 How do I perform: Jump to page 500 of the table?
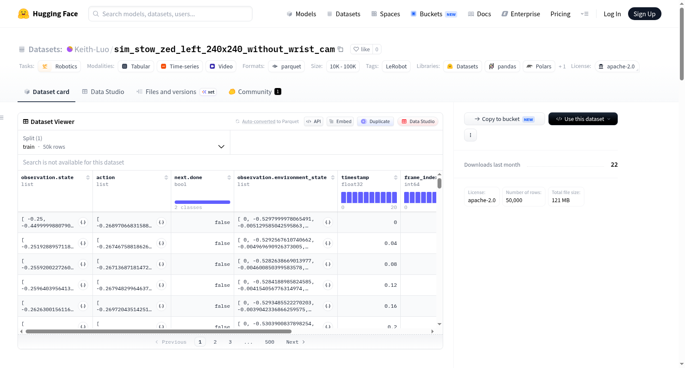[270, 342]
